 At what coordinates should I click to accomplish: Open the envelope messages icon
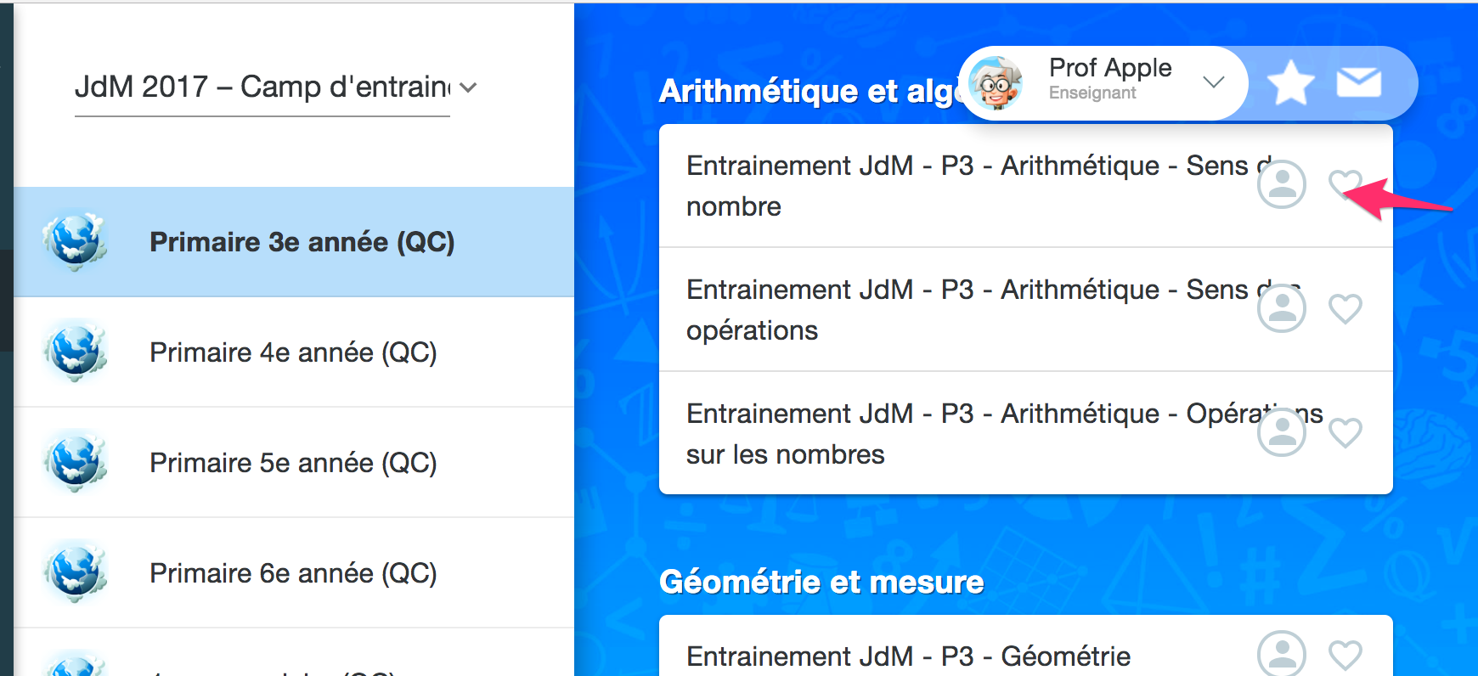tap(1358, 82)
